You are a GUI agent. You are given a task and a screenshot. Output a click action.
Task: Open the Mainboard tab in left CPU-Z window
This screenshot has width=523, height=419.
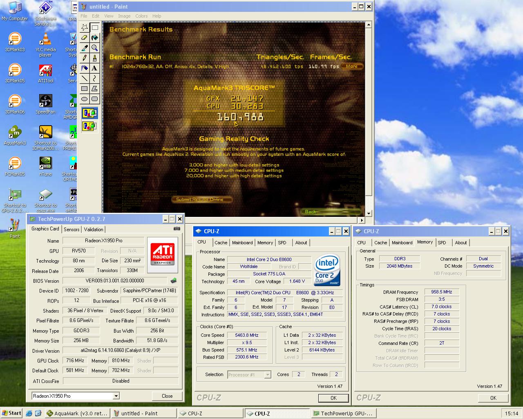(x=242, y=243)
